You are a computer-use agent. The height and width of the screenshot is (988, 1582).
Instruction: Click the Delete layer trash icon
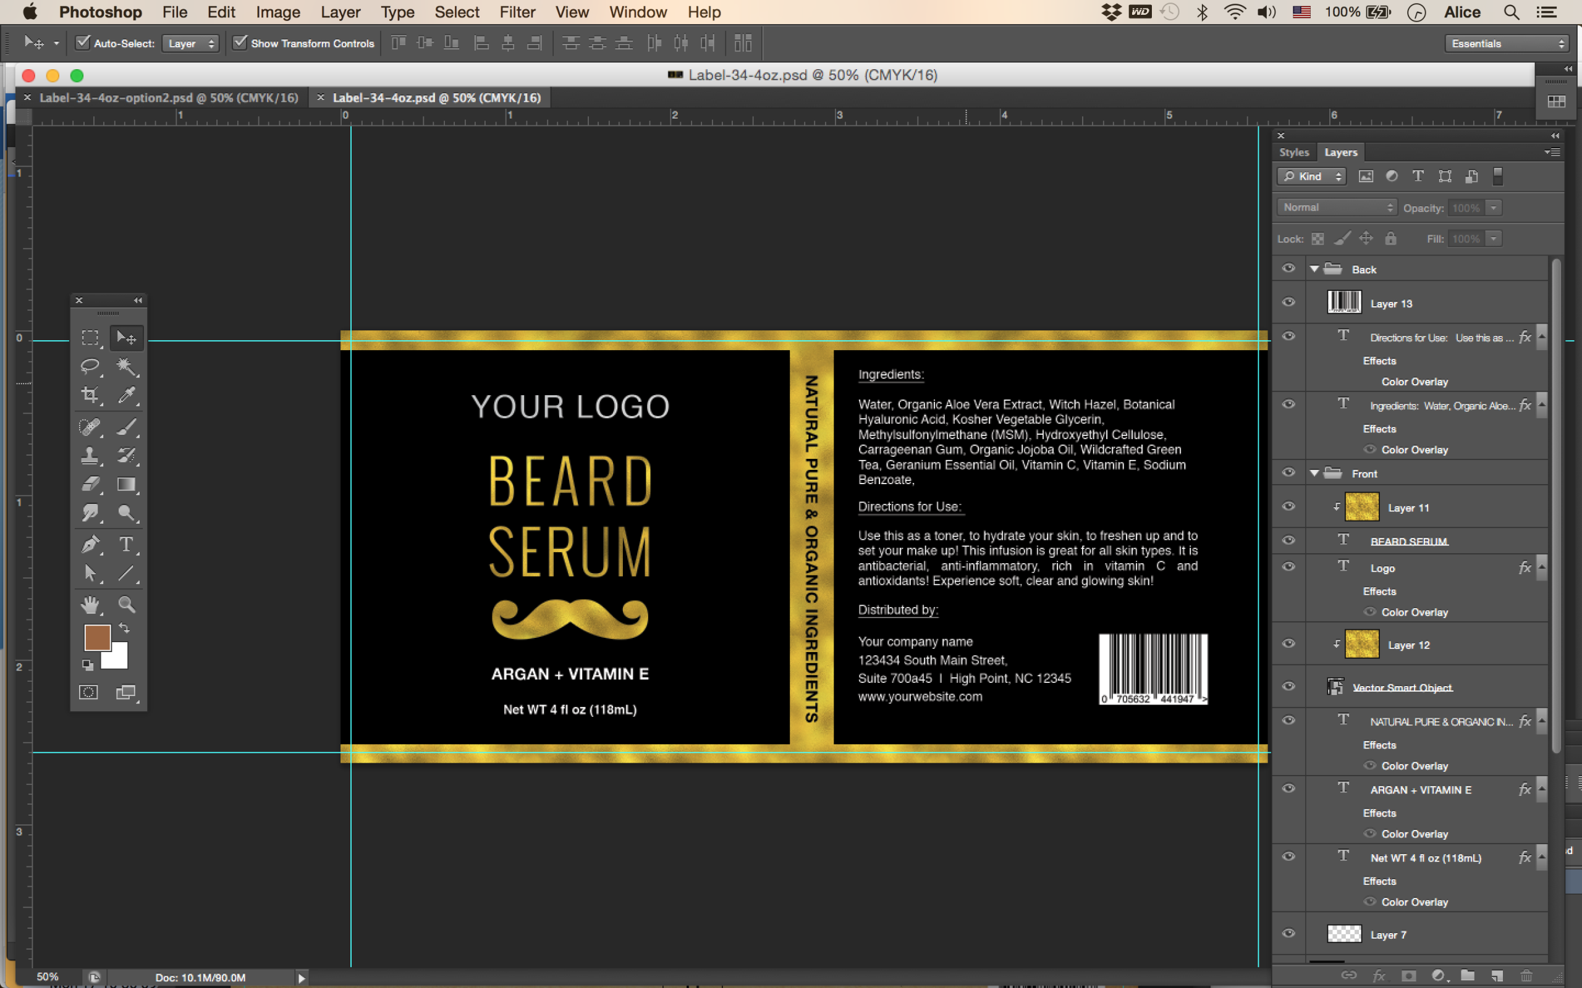(1526, 976)
